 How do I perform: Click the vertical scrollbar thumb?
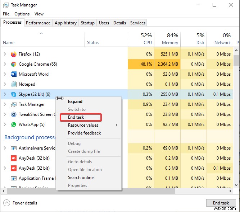236,60
